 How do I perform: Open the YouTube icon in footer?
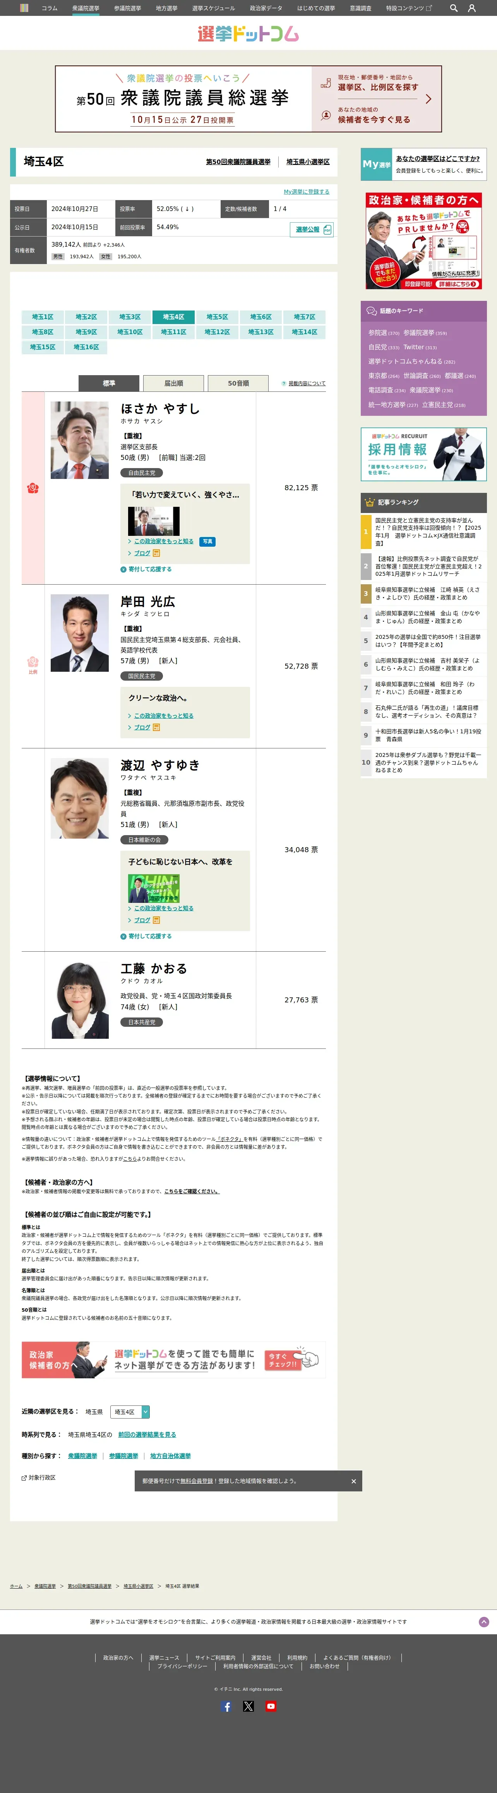(271, 1706)
